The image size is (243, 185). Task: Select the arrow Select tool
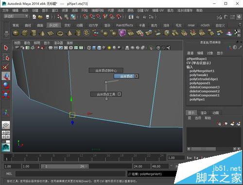pos(6,48)
